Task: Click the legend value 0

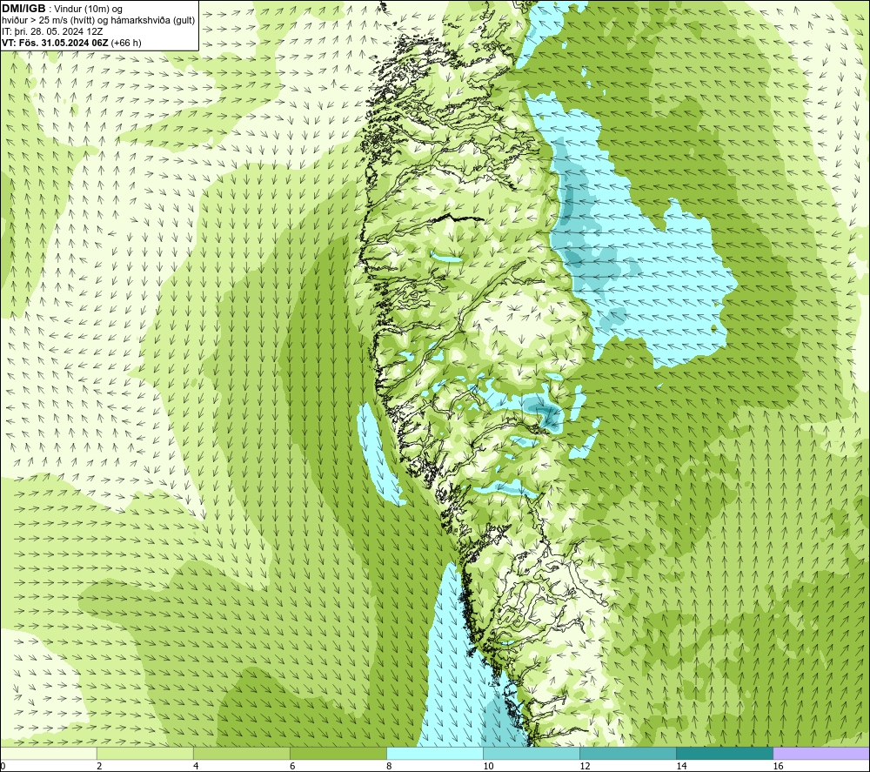Action: click(3, 767)
